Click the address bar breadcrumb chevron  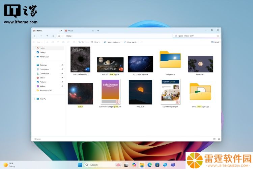pos(63,36)
